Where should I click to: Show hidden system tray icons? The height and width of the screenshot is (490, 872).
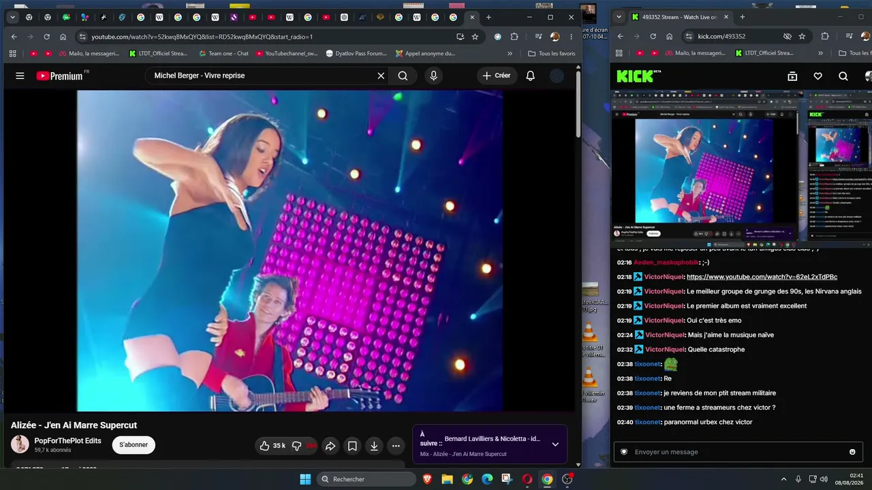tap(783, 479)
